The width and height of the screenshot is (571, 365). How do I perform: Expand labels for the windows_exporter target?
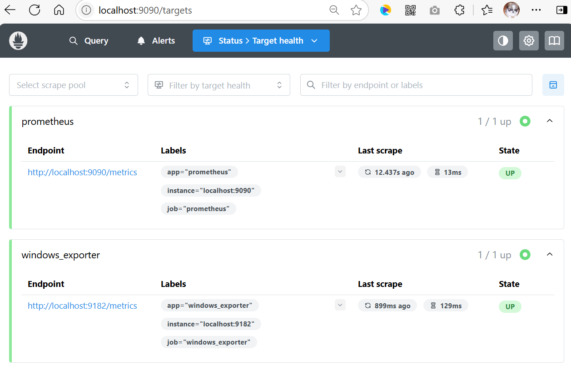(340, 305)
